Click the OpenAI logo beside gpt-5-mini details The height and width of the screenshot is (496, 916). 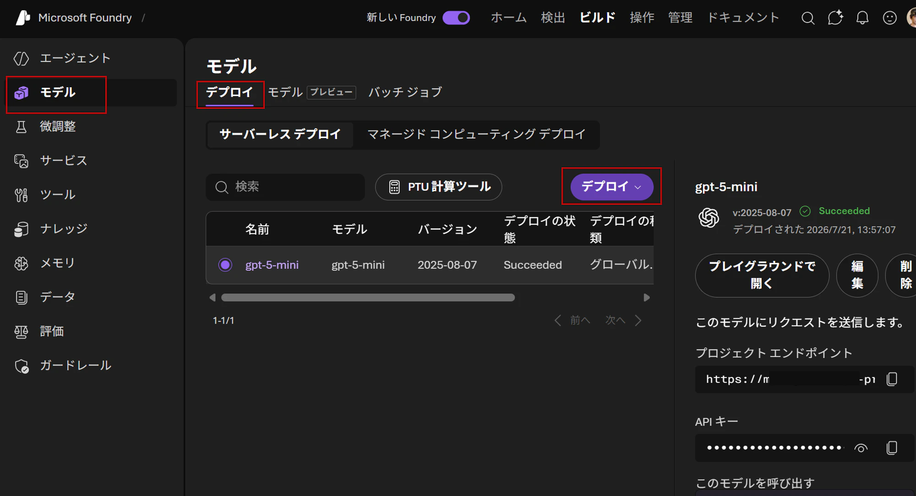(x=709, y=217)
